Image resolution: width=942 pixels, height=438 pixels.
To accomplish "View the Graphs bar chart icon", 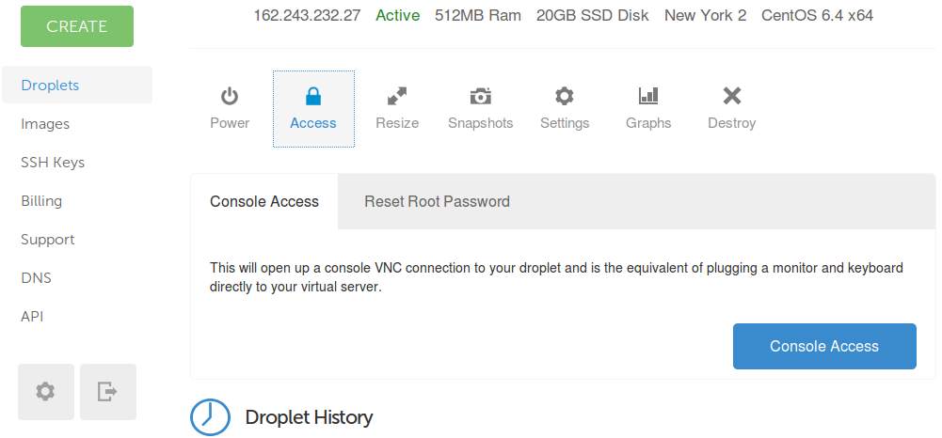I will tap(648, 96).
